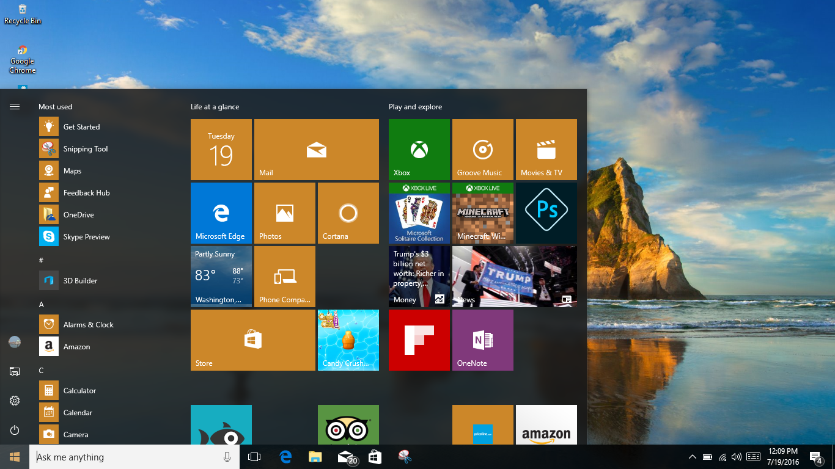Launch Photoshop Express tile
The height and width of the screenshot is (469, 835).
(546, 213)
